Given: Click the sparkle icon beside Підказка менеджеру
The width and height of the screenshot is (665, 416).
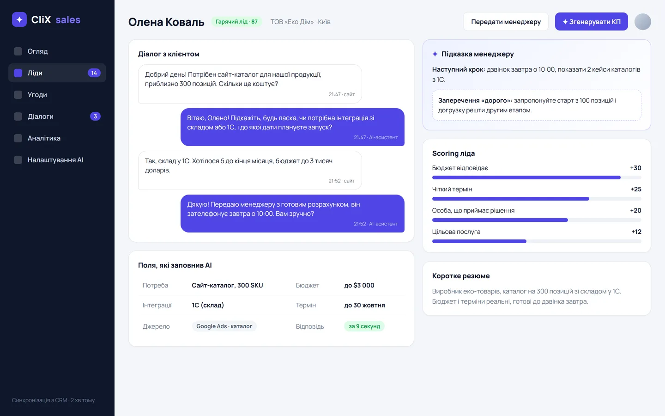Looking at the screenshot, I should (x=435, y=54).
